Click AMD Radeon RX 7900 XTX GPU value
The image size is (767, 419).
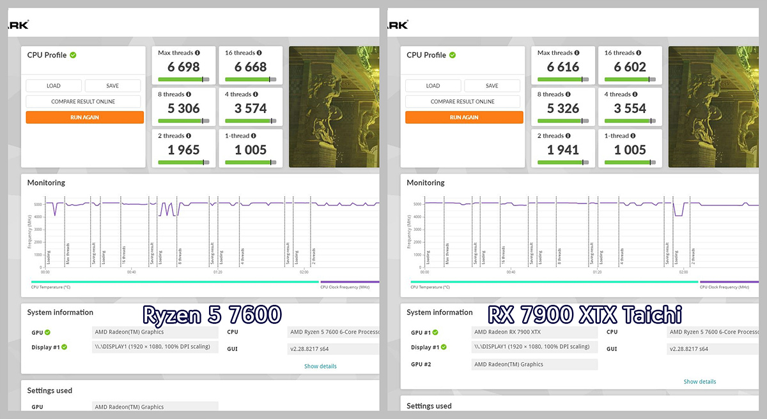(x=534, y=332)
